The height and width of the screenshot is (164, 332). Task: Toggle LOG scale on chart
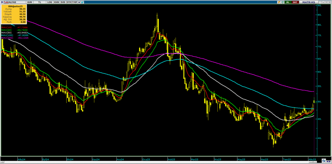point(50,2)
